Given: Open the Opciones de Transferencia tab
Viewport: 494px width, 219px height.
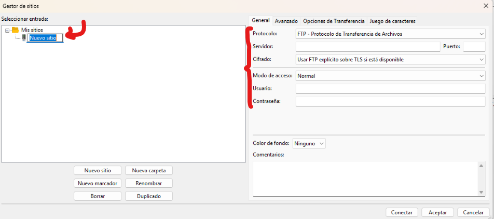Looking at the screenshot, I should [334, 21].
